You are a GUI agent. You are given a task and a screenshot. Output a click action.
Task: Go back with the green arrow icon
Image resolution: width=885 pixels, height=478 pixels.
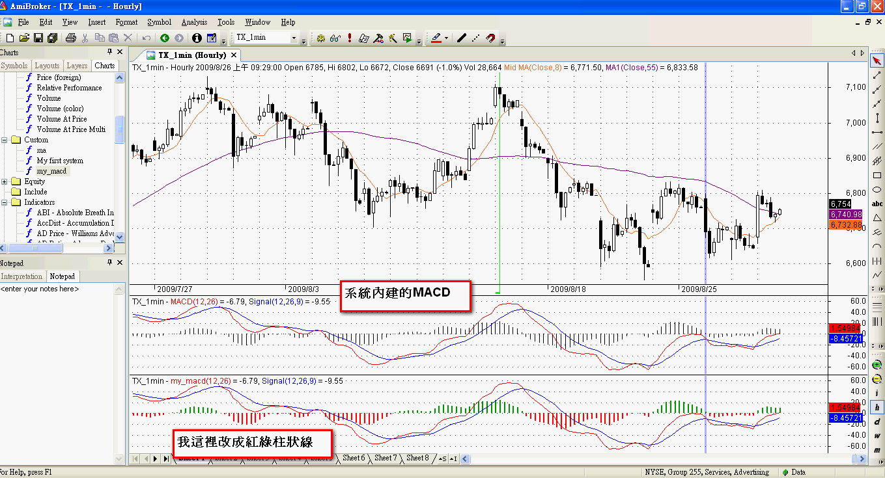pyautogui.click(x=165, y=38)
